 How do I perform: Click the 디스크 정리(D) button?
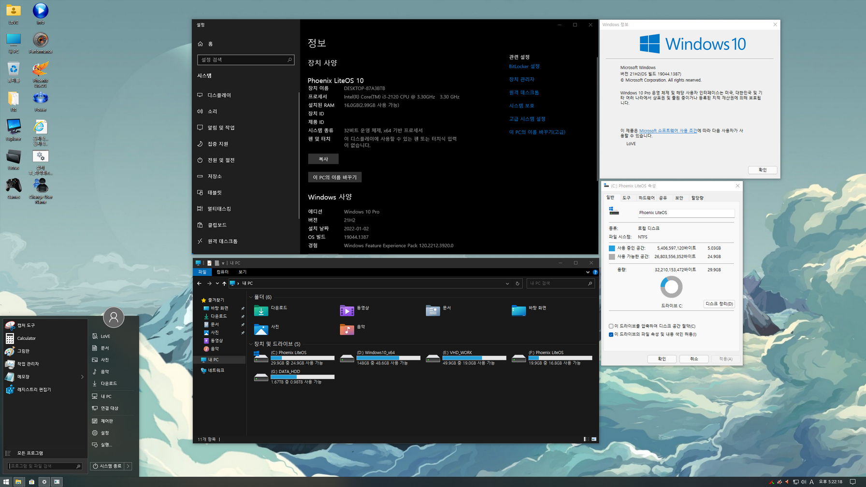(x=719, y=304)
